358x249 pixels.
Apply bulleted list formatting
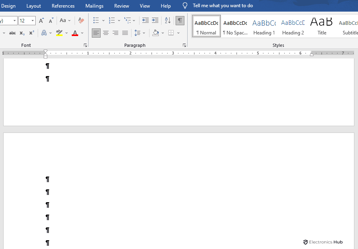96,20
